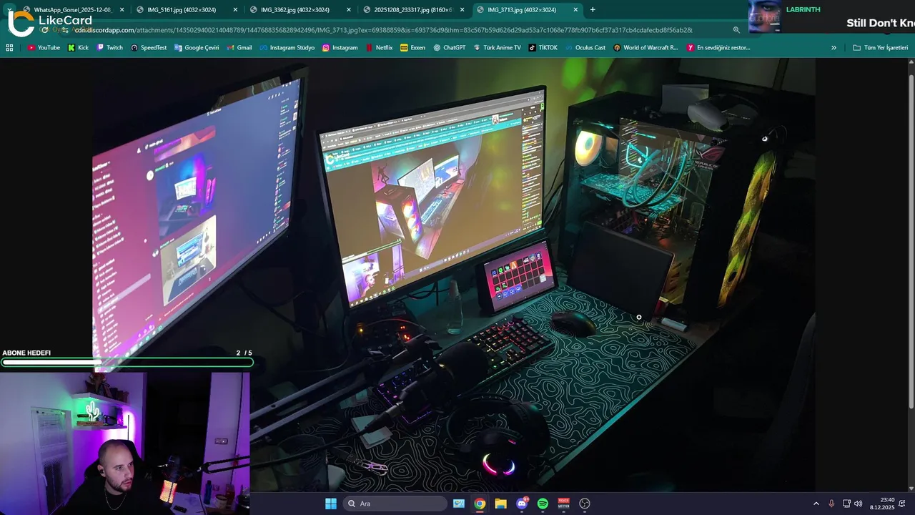The height and width of the screenshot is (515, 915).
Task: Open a new browser tab
Action: (592, 10)
